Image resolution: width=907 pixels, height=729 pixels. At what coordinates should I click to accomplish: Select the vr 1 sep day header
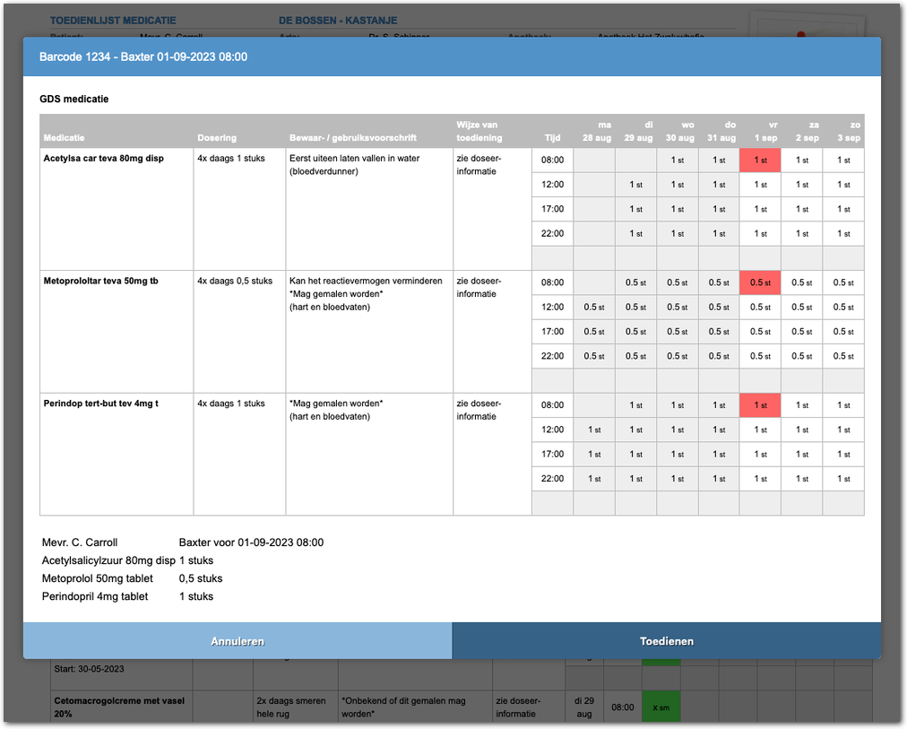coord(760,132)
